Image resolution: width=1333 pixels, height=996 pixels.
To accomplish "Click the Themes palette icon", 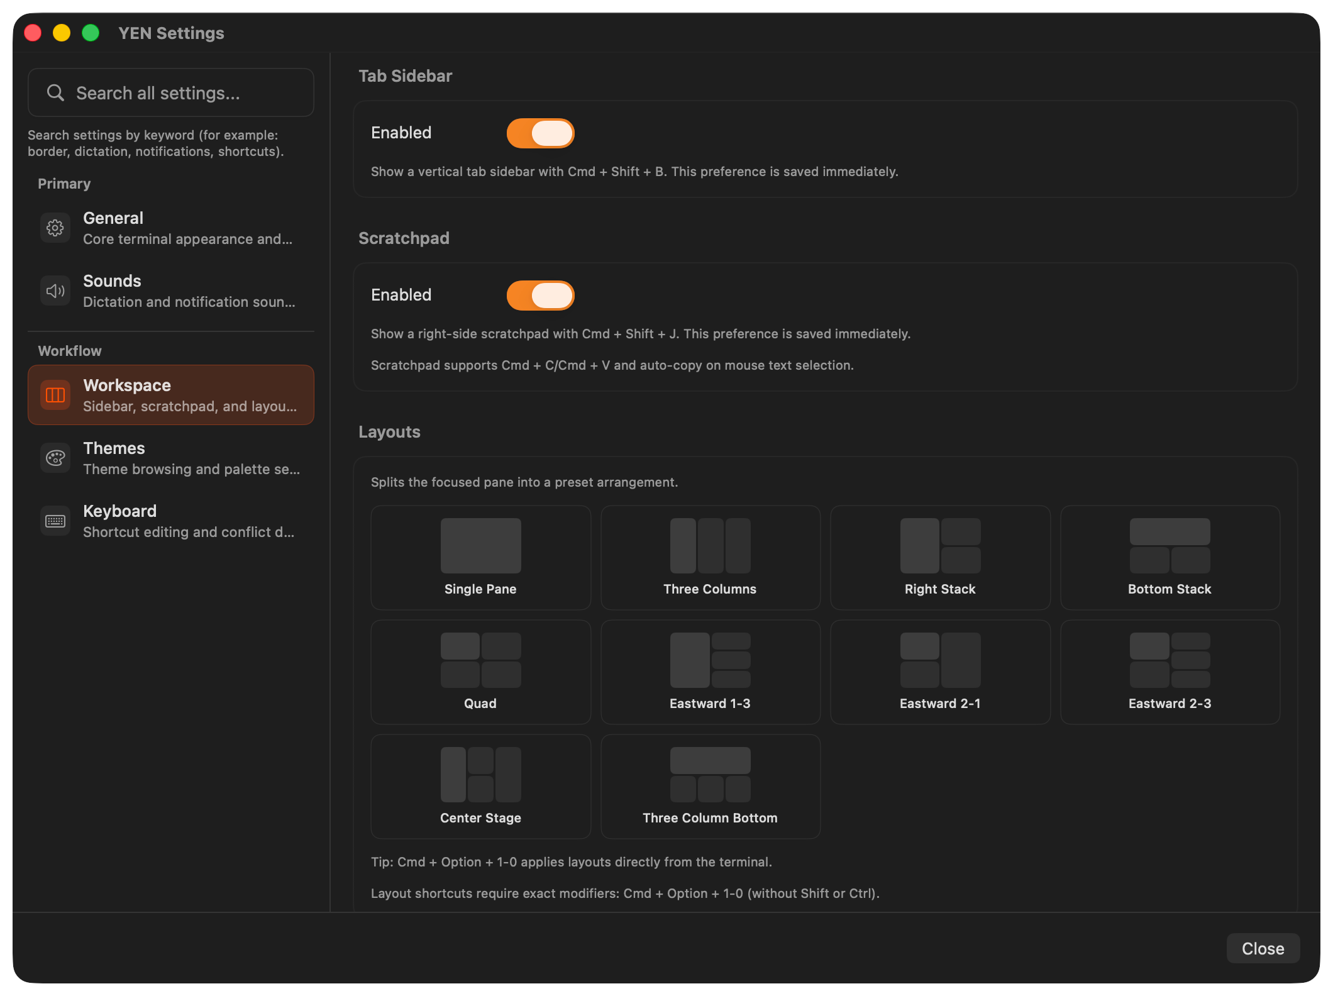I will click(x=55, y=458).
